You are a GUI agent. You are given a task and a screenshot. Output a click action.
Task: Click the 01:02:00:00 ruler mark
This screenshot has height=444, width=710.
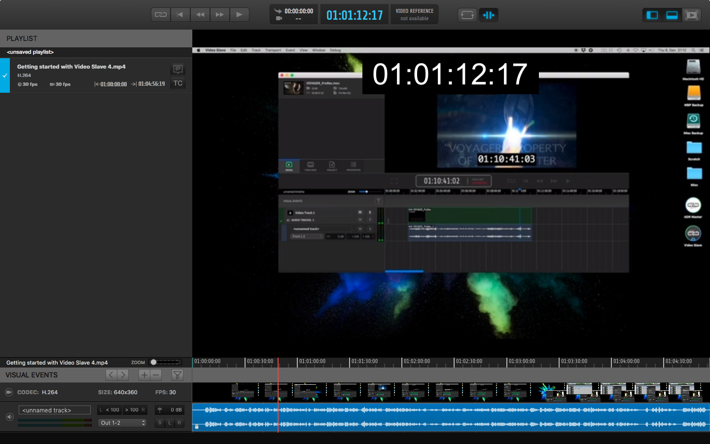pyautogui.click(x=417, y=362)
